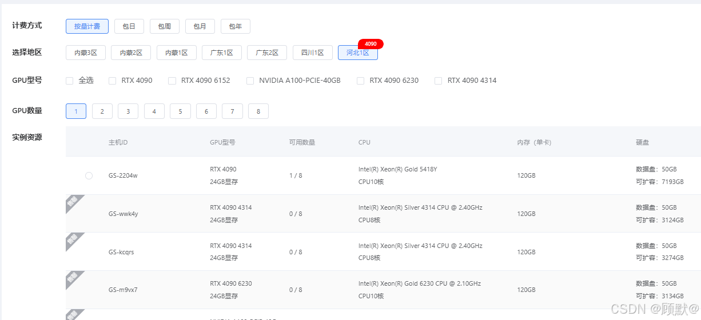Switch the region to 四川1区
This screenshot has height=320, width=701.
coord(312,53)
